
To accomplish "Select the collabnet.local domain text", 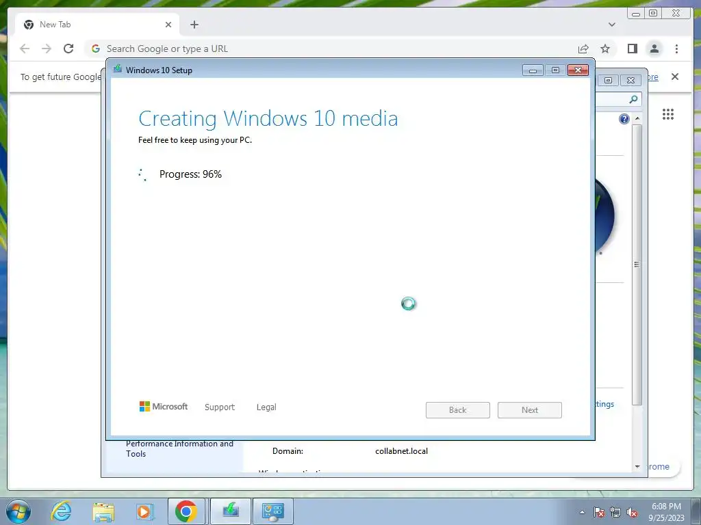I will coord(401,451).
